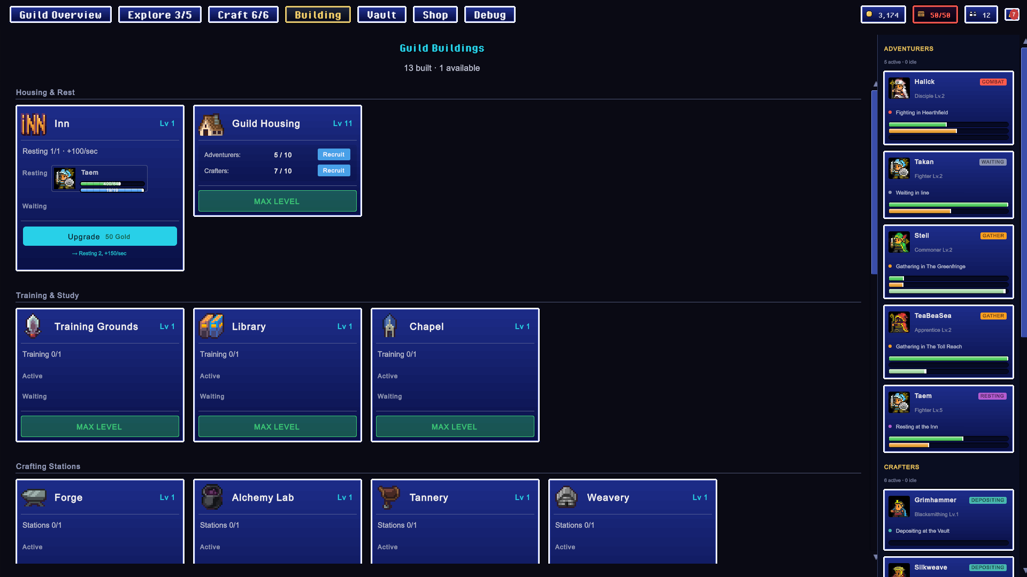Click the 'Housing & Rest' section heading
This screenshot has height=577, width=1027.
tap(45, 92)
